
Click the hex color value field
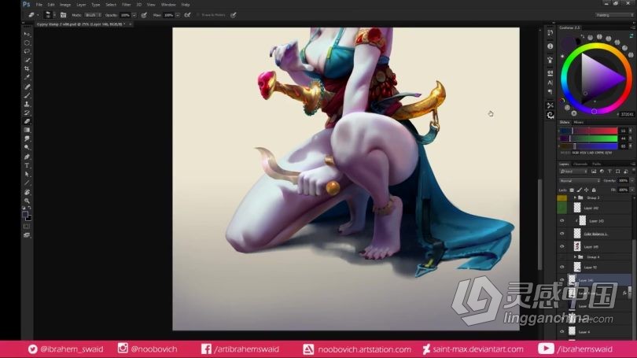click(x=628, y=114)
